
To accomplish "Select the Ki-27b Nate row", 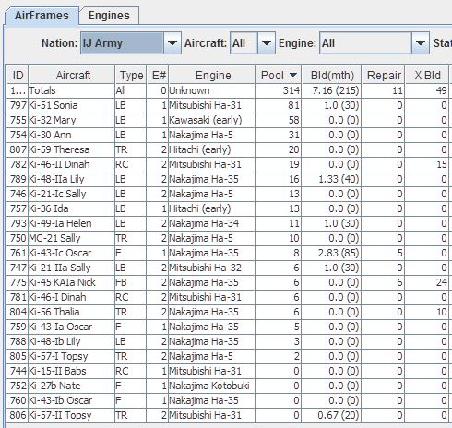I will click(x=228, y=386).
